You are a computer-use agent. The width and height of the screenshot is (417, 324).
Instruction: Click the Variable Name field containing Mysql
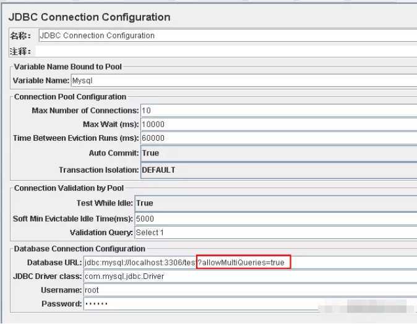point(244,81)
